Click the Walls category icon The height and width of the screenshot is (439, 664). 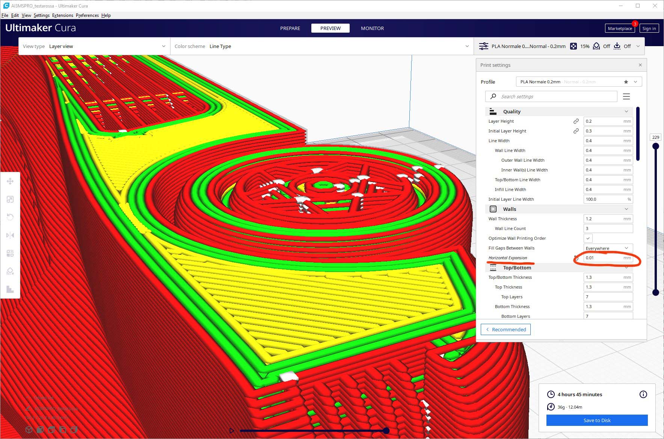(493, 209)
